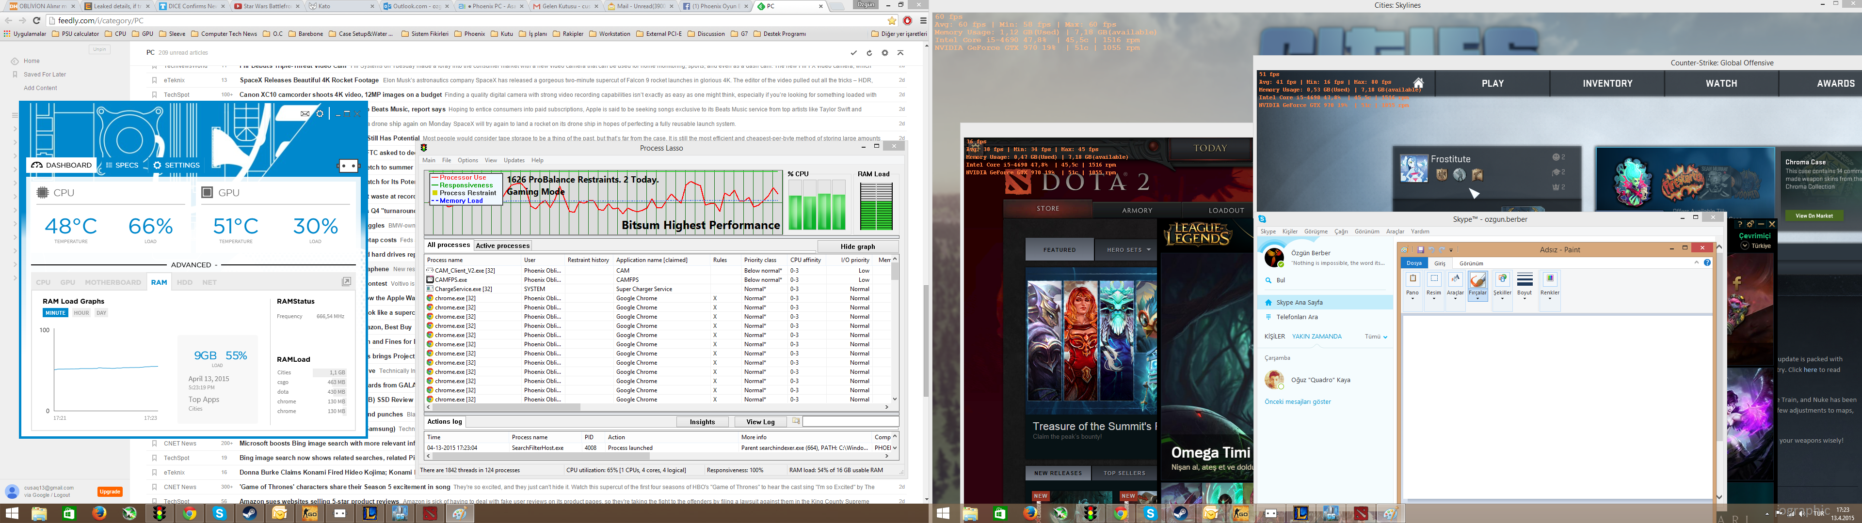Screen dimensions: 1862x523
Task: Open League client's question mark help
Action: click(1740, 224)
